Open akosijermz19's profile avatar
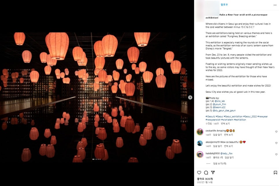 [200, 143]
